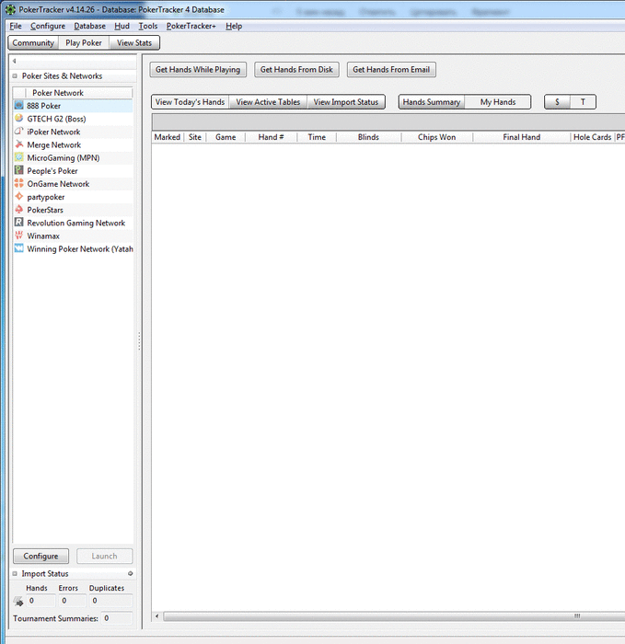Image resolution: width=625 pixels, height=644 pixels.
Task: Click the Configure button below site list
Action: pos(41,556)
